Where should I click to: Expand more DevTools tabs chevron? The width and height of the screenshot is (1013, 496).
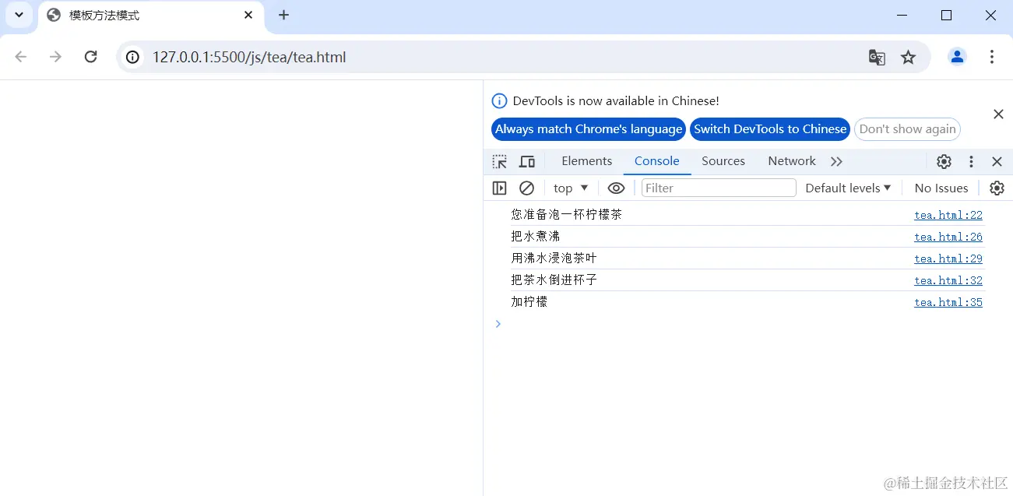[836, 162]
